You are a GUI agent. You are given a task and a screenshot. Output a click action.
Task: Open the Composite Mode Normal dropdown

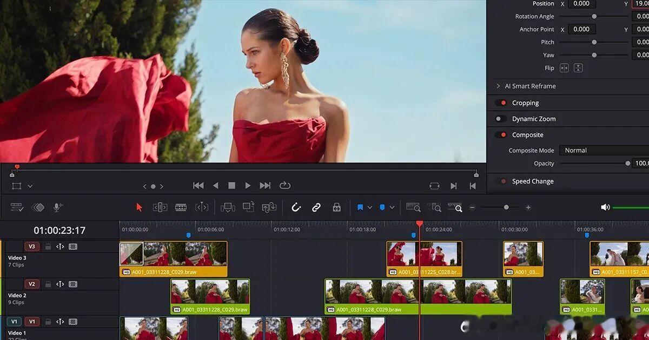coord(604,150)
